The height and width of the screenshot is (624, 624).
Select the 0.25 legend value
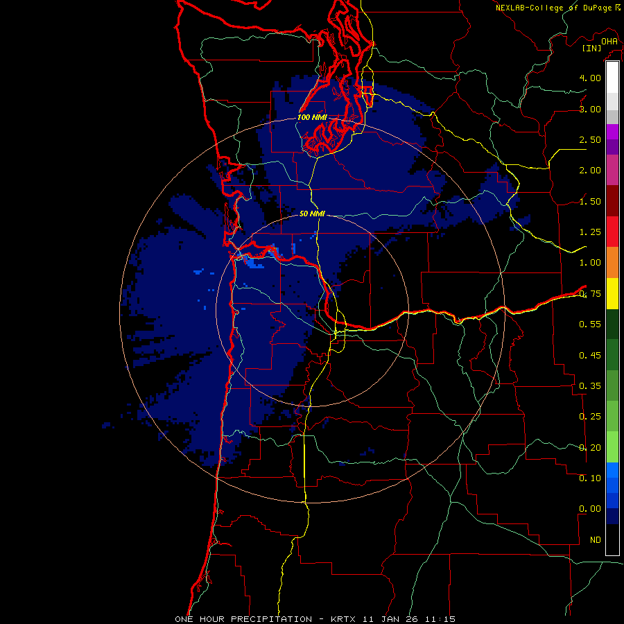pos(590,417)
